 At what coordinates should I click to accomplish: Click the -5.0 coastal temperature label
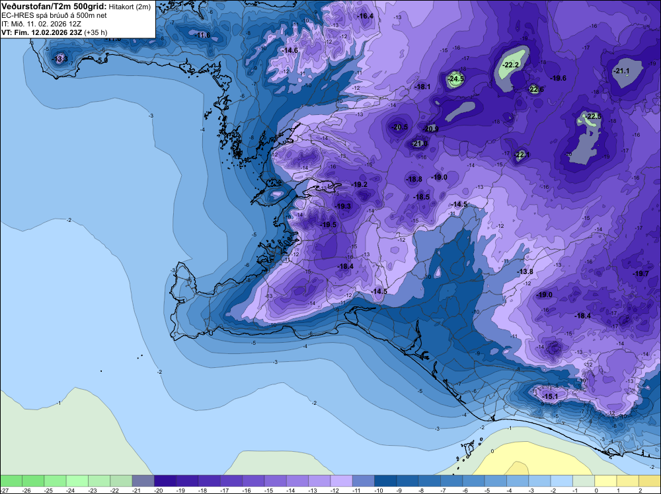point(102,60)
